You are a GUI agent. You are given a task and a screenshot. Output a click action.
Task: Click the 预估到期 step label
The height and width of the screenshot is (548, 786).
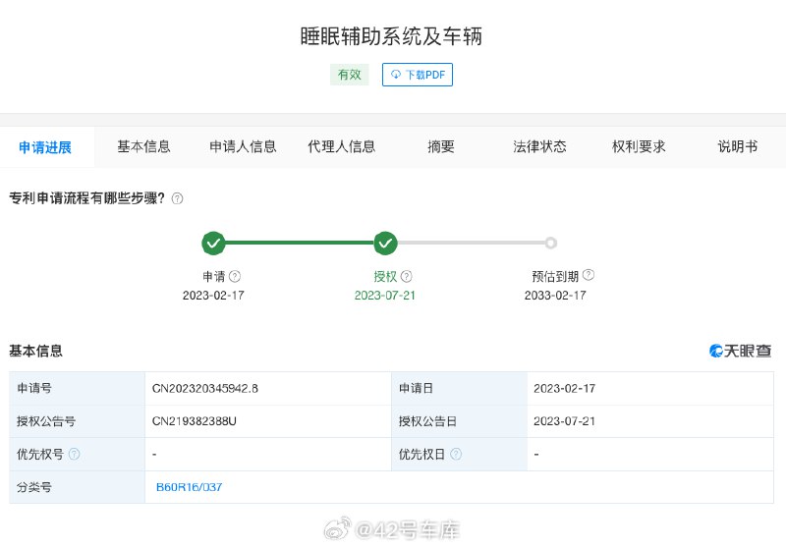pos(555,276)
